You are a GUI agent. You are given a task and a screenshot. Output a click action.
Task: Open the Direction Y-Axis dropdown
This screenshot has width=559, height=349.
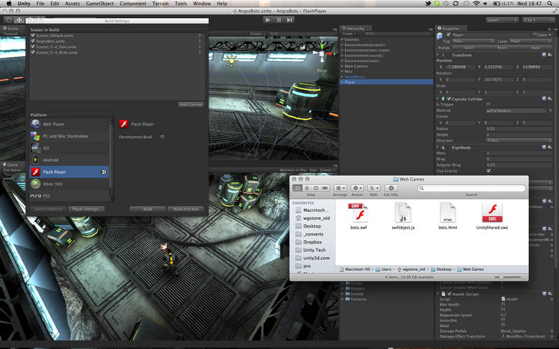(x=519, y=141)
